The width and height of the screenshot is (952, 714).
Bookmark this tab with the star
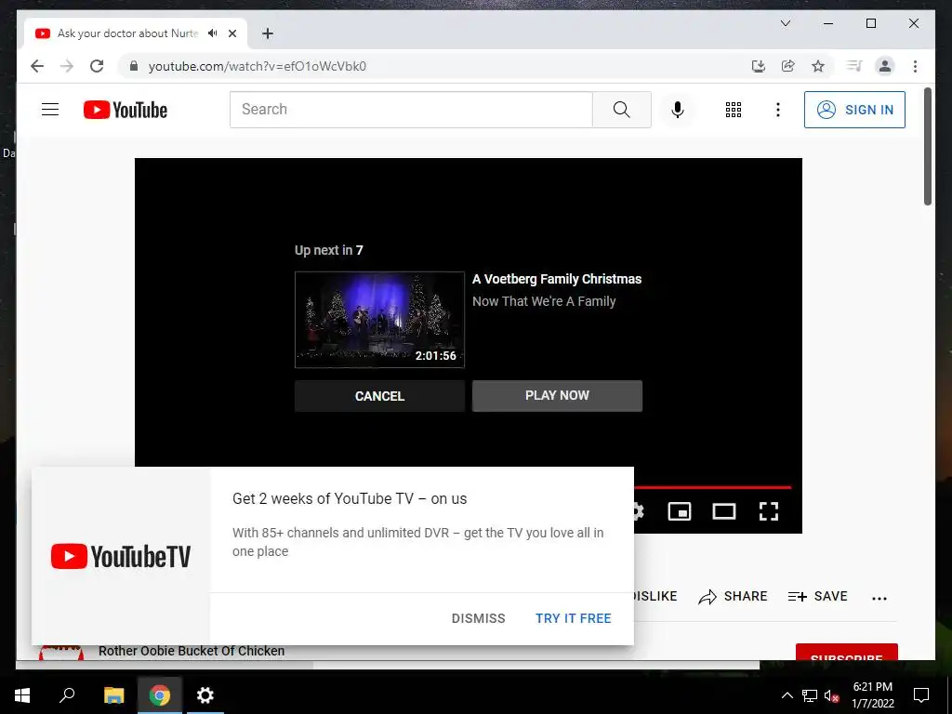[x=818, y=66]
